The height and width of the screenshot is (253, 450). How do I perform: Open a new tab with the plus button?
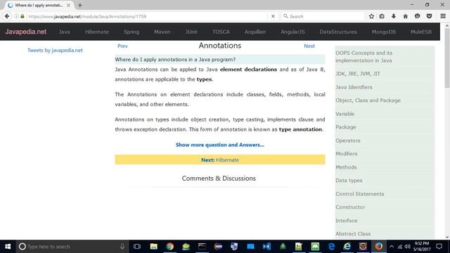click(x=79, y=5)
